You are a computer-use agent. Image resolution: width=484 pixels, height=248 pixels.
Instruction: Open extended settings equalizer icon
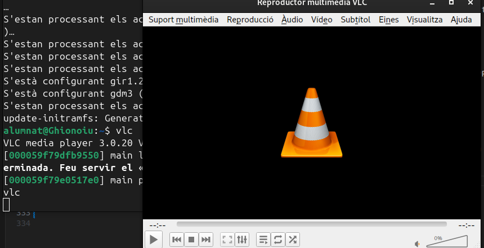pos(242,240)
